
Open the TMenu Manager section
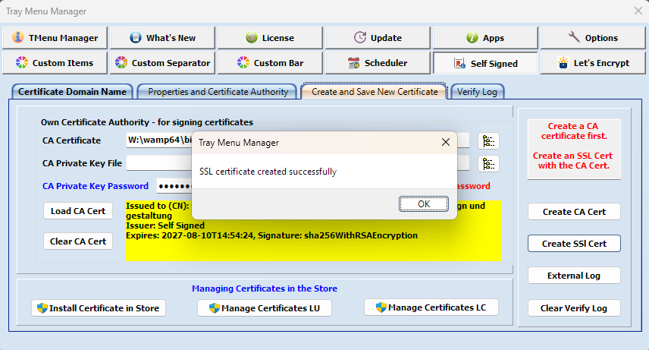click(x=54, y=38)
